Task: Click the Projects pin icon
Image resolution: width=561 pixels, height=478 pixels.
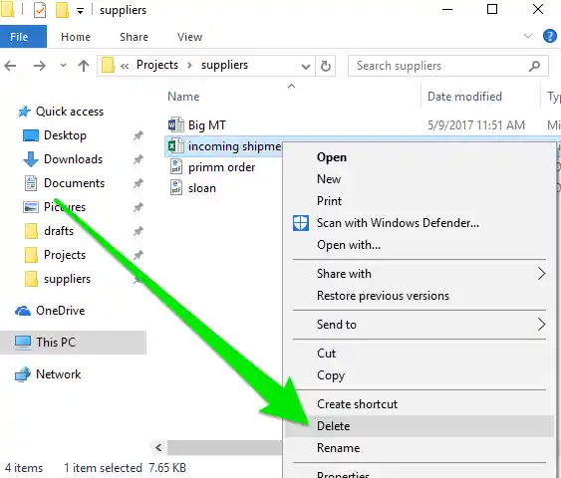Action: click(139, 255)
